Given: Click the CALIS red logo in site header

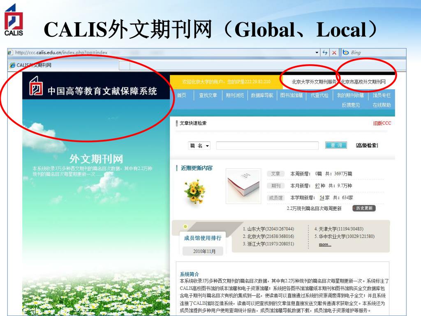Looking at the screenshot, I should coord(36,86).
